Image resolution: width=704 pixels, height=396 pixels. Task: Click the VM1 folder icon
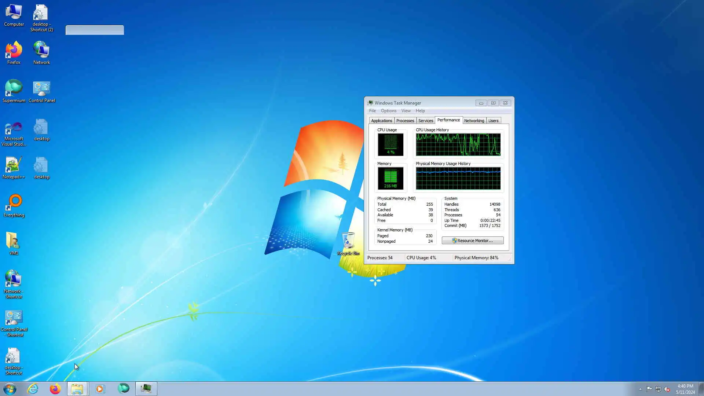click(x=14, y=242)
